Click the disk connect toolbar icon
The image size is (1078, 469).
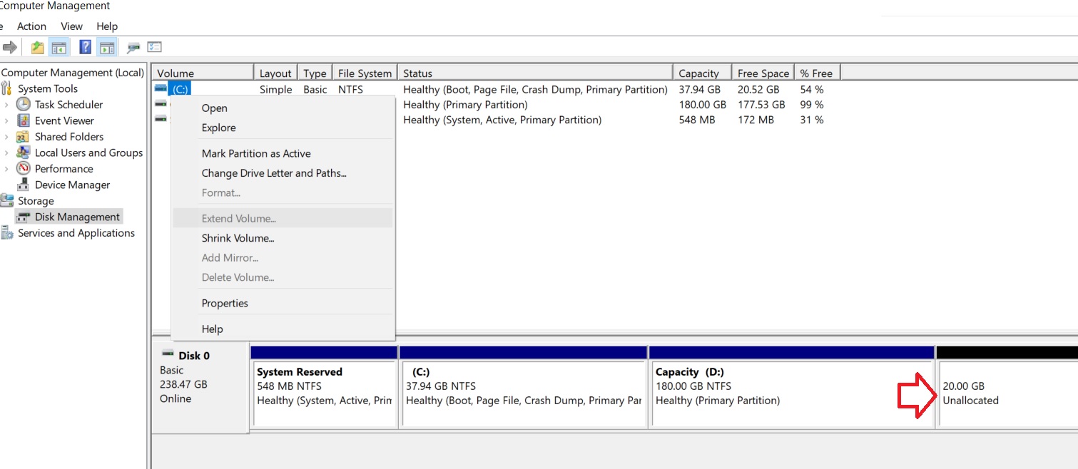pos(133,48)
